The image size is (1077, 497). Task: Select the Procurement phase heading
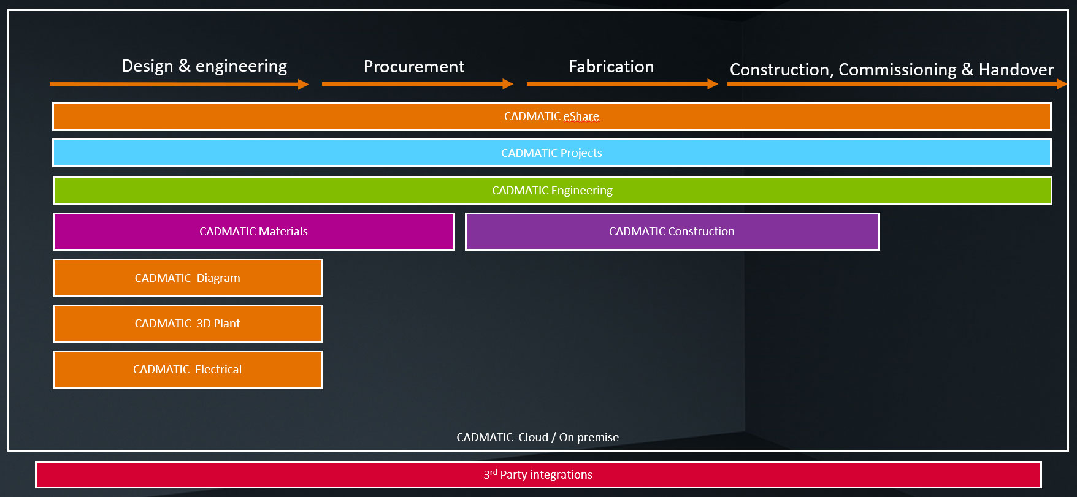pyautogui.click(x=414, y=67)
